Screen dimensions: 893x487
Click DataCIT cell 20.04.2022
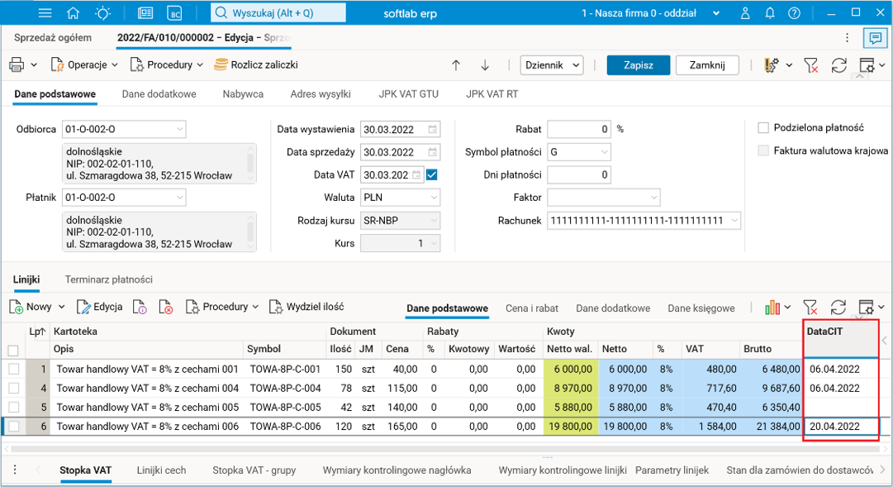click(841, 426)
